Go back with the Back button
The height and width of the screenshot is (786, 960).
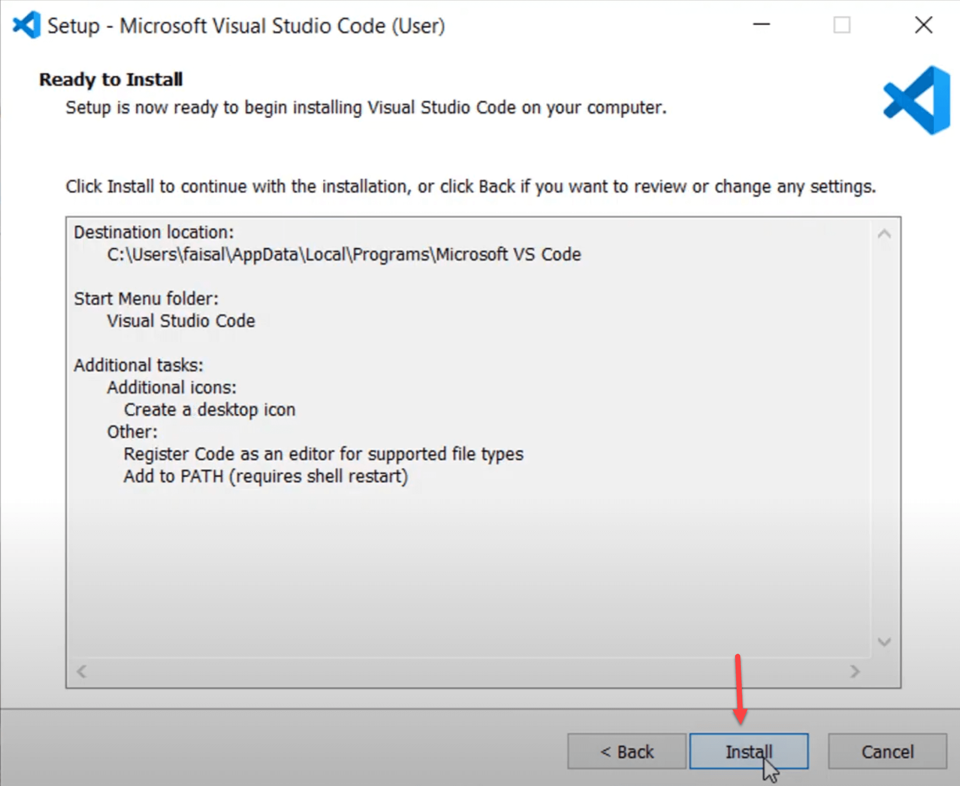point(626,751)
